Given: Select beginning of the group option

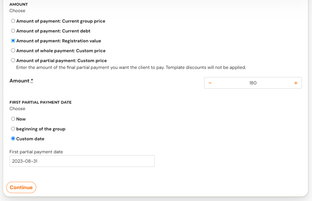Looking at the screenshot, I should tap(13, 129).
